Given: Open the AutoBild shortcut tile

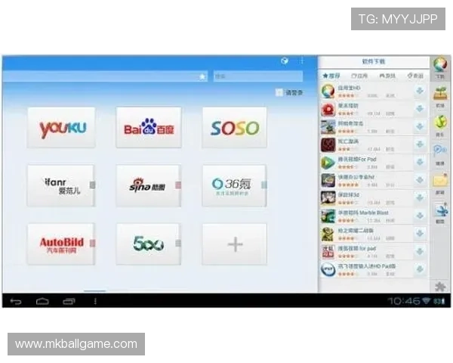Looking at the screenshot, I should click(x=60, y=244).
